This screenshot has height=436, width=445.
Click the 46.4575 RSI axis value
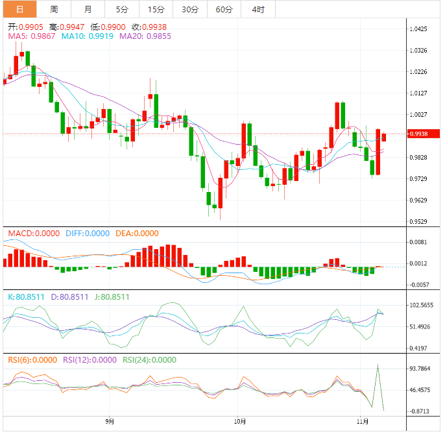coord(420,390)
